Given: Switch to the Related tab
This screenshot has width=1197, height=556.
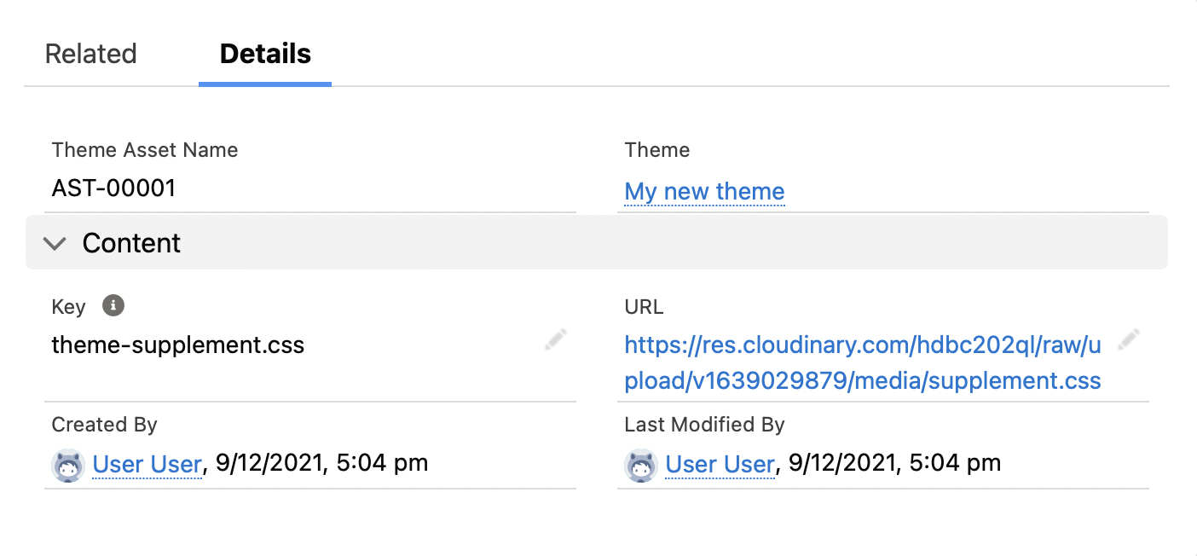Looking at the screenshot, I should [90, 54].
